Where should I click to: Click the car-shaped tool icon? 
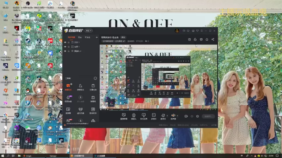coord(93,121)
